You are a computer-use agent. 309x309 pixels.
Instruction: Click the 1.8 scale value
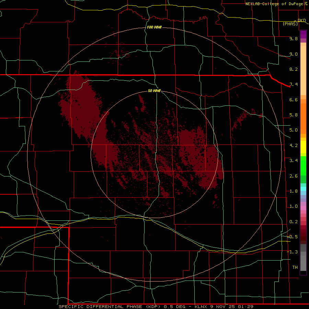click(294, 191)
